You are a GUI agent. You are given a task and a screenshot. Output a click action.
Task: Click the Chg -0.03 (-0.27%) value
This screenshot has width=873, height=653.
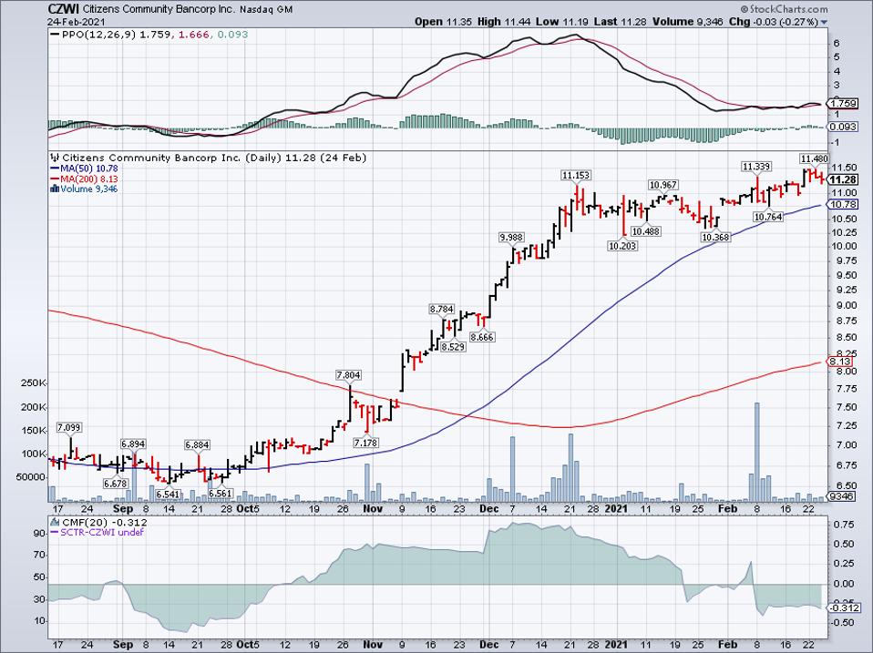774,22
